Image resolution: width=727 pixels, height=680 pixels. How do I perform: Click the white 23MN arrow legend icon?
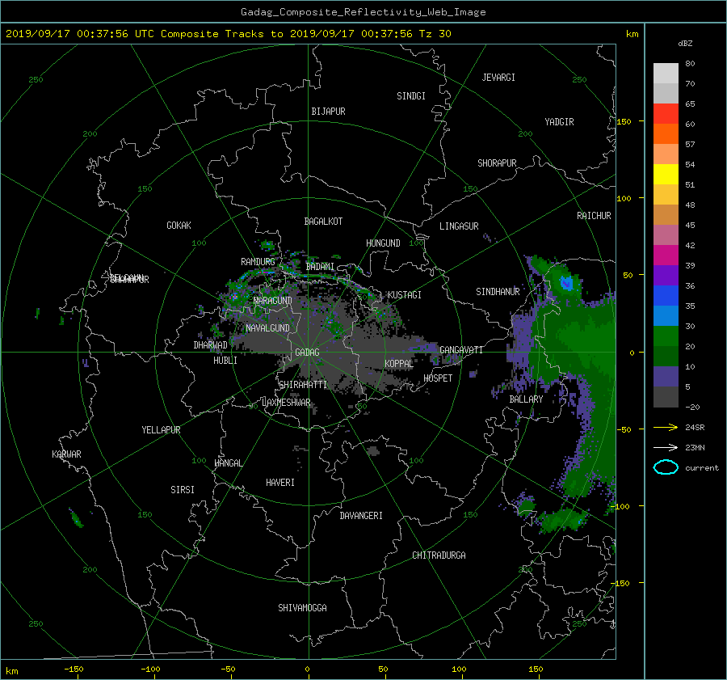666,447
